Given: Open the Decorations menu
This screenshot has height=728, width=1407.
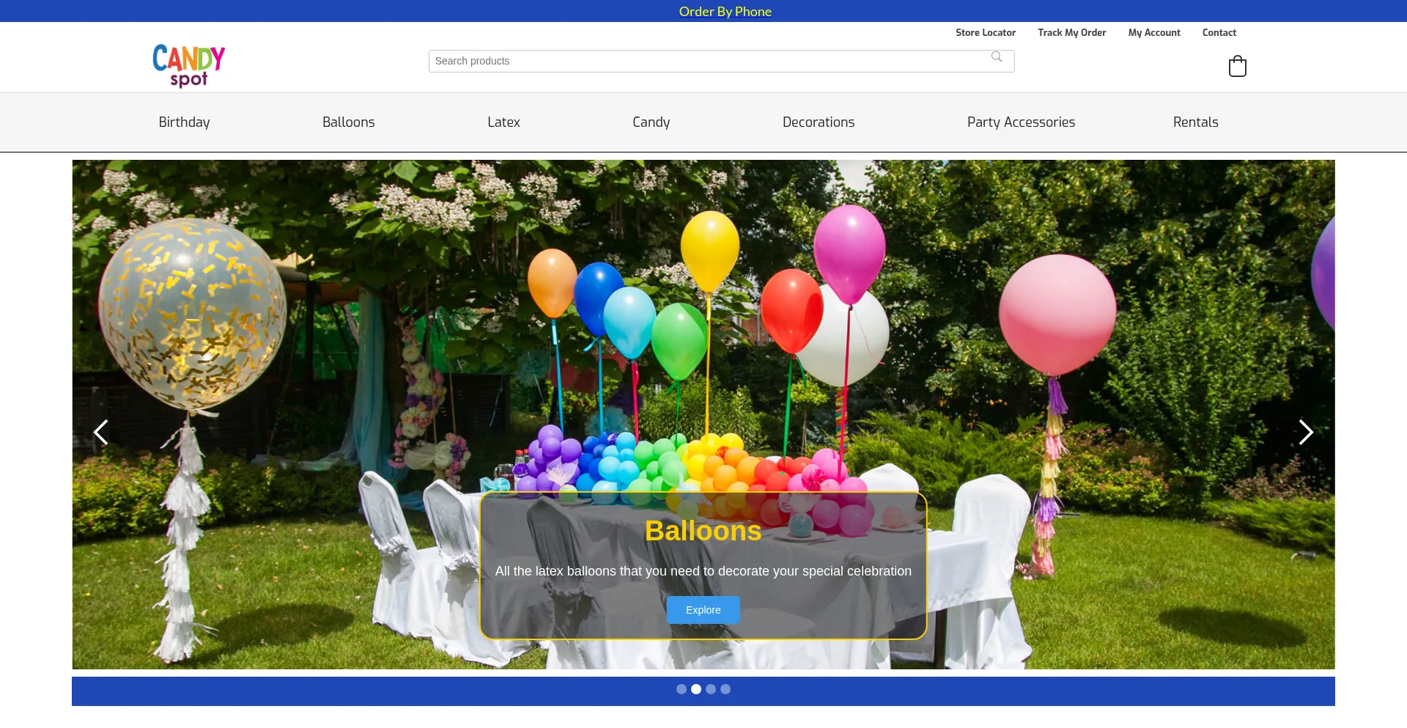Looking at the screenshot, I should point(819,122).
